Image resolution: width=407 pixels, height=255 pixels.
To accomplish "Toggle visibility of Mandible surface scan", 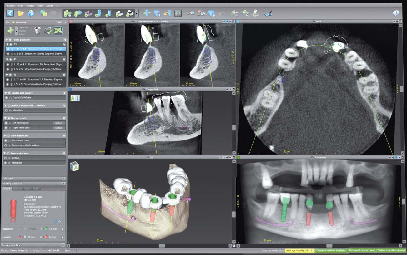I will coord(6,110).
